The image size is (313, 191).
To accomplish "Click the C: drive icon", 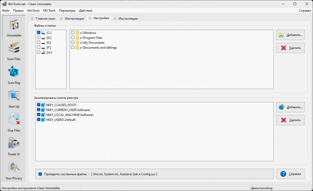I will pyautogui.click(x=43, y=33).
